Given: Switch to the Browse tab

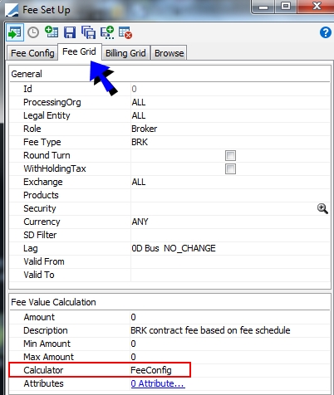Looking at the screenshot, I should tap(169, 53).
